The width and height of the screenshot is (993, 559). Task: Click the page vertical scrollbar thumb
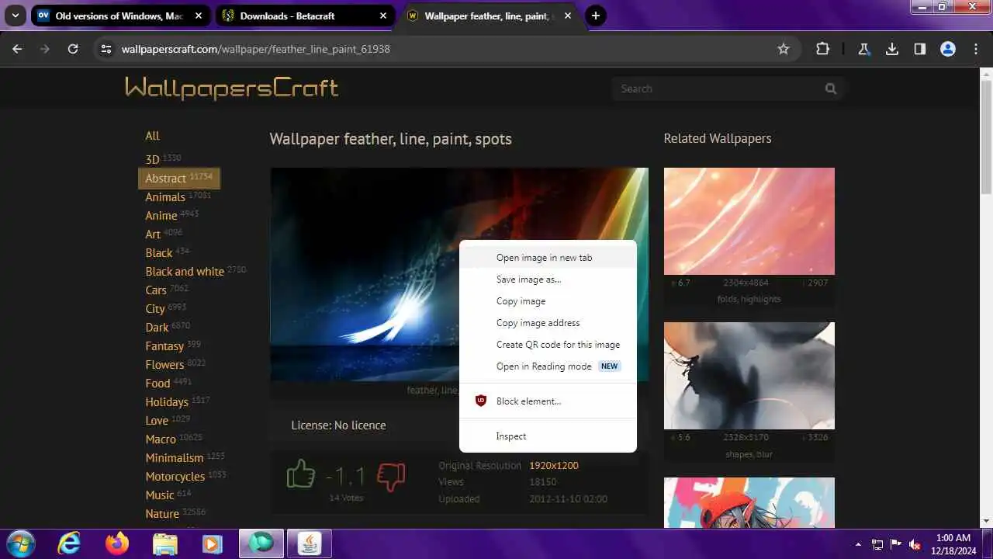click(986, 137)
